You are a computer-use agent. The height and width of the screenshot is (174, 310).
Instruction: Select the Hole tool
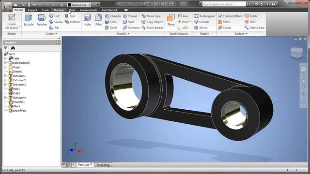[x=87, y=20]
